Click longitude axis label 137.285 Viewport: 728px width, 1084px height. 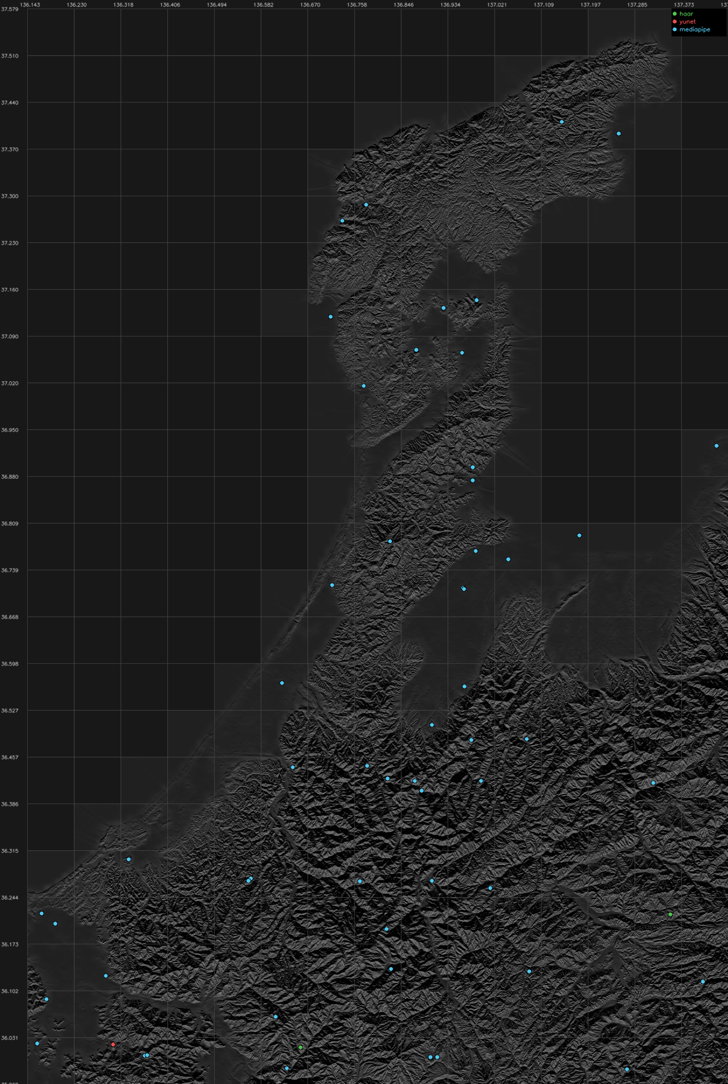637,5
